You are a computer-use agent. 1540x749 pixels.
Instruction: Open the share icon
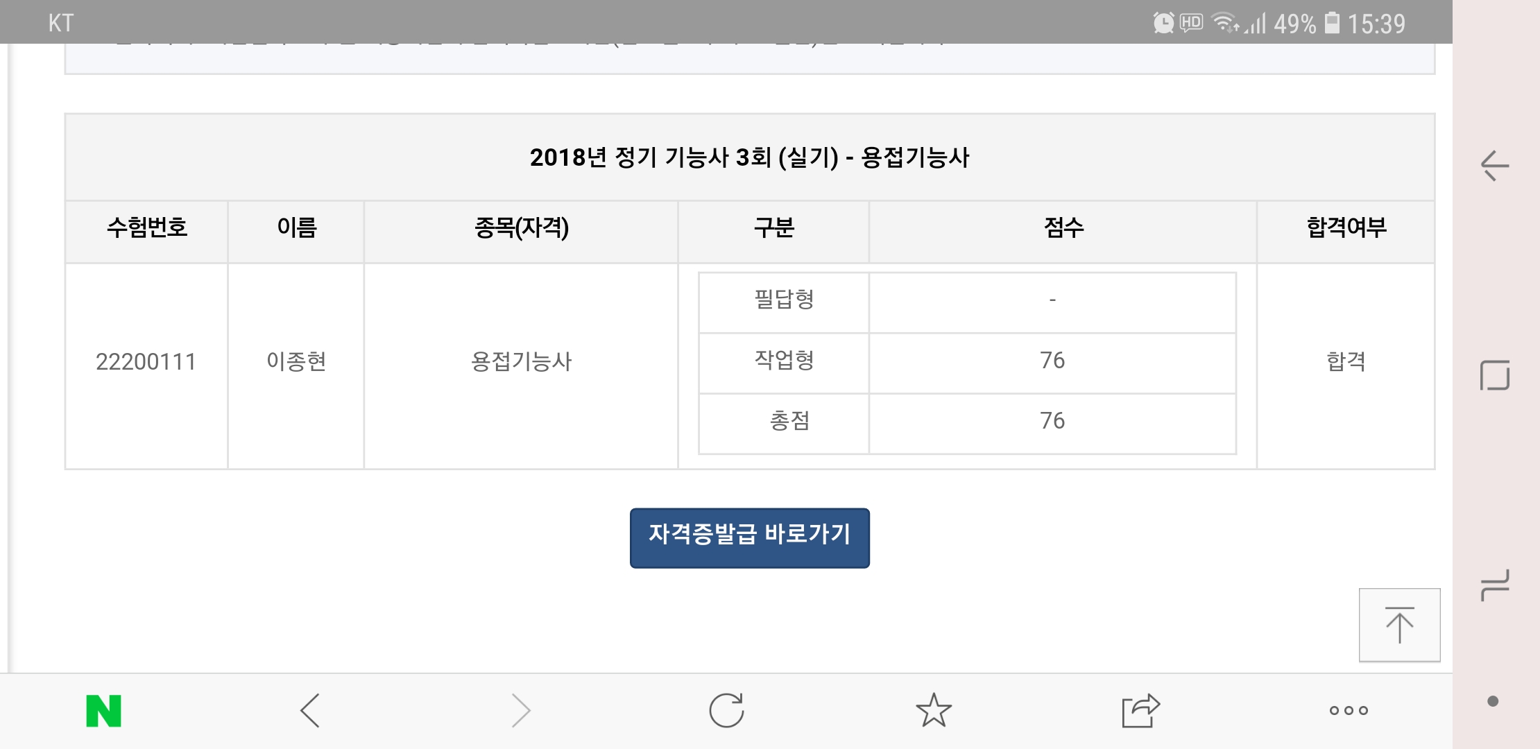[x=1140, y=711]
